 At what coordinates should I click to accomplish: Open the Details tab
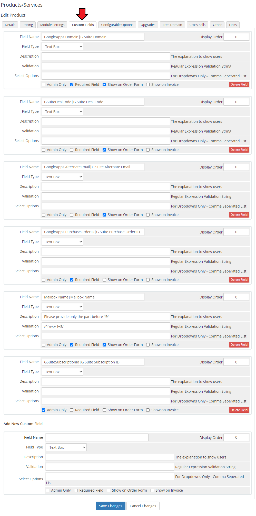[10, 25]
